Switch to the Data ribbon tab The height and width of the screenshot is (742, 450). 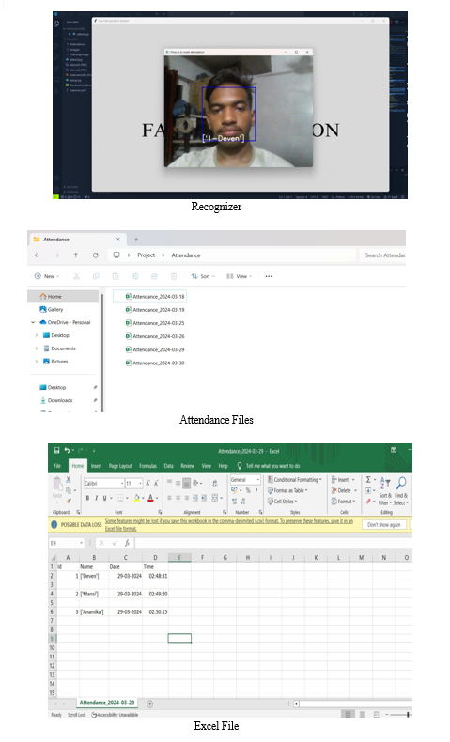point(168,466)
